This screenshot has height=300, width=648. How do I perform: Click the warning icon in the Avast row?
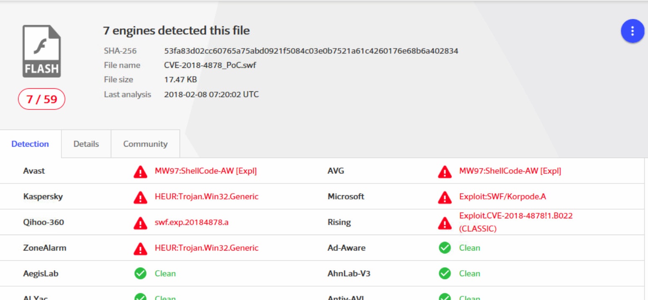tap(140, 171)
